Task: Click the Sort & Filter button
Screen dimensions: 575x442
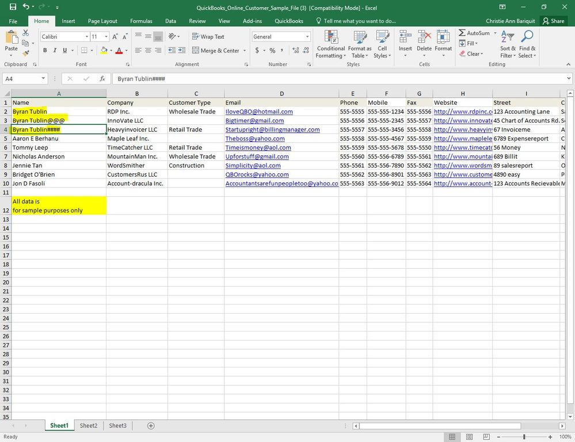Action: click(508, 44)
